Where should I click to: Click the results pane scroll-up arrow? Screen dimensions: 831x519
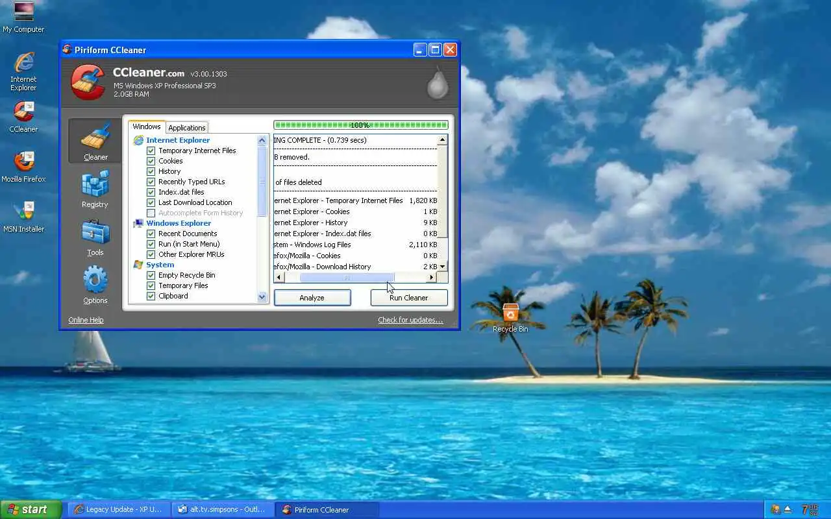pos(443,140)
